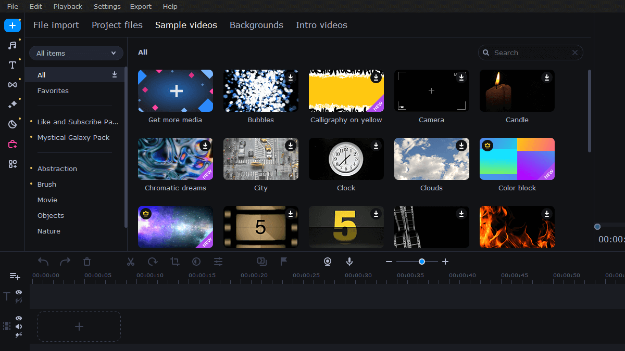Select the Nature category in the list
The image size is (625, 351).
[x=48, y=231]
